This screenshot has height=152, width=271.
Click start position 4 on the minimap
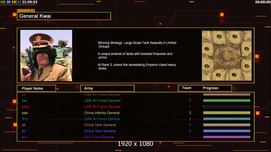(x=247, y=49)
